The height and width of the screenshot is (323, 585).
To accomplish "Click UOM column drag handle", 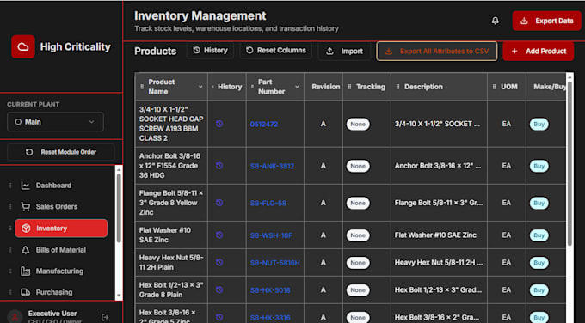I will point(494,87).
